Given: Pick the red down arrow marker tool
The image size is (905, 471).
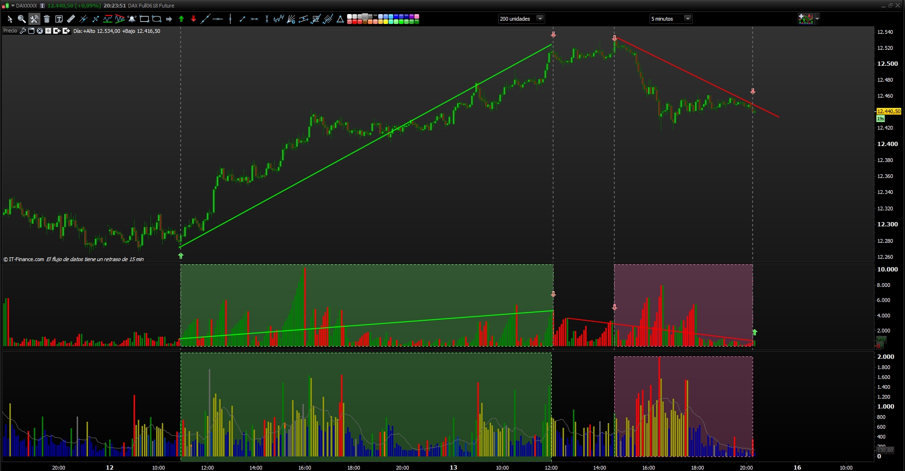Looking at the screenshot, I should click(x=193, y=19).
